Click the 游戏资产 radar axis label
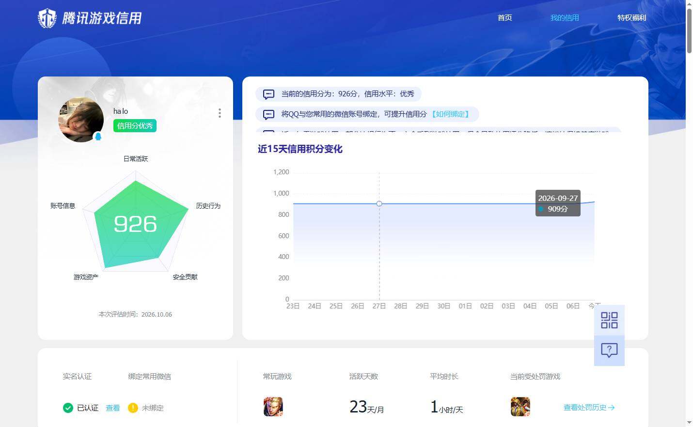 click(x=86, y=277)
